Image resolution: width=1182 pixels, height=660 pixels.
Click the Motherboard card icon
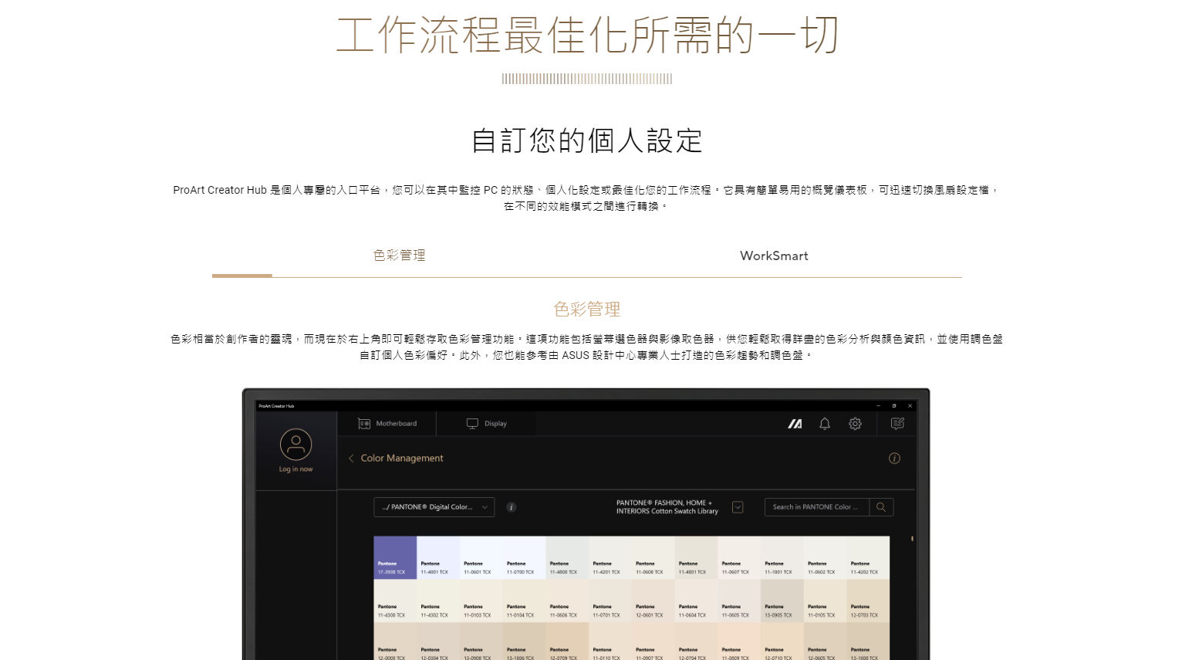point(364,424)
